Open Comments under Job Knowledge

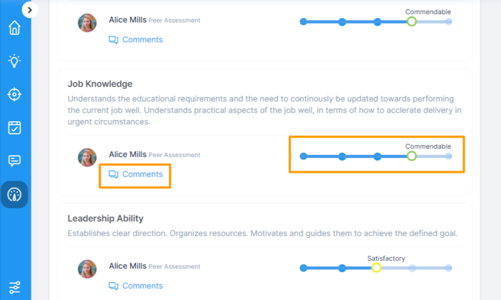pos(136,175)
